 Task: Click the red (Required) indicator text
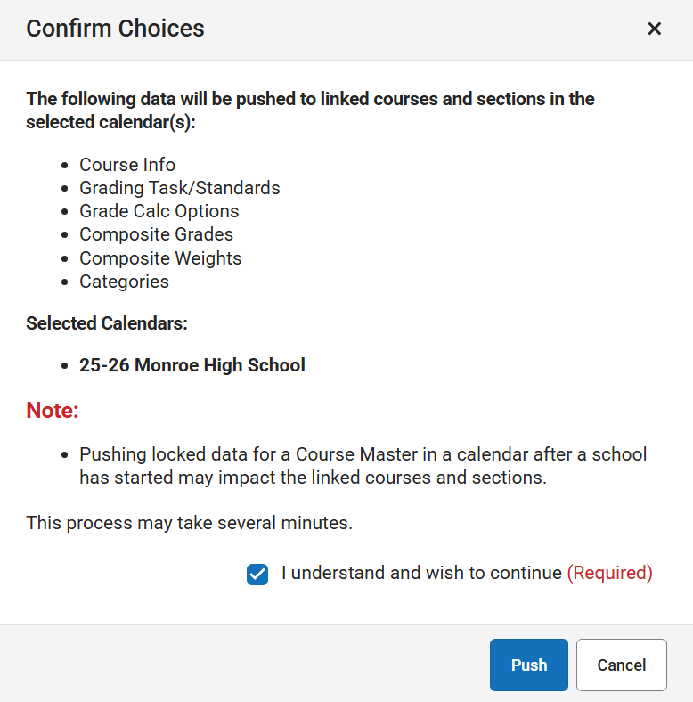coord(609,573)
